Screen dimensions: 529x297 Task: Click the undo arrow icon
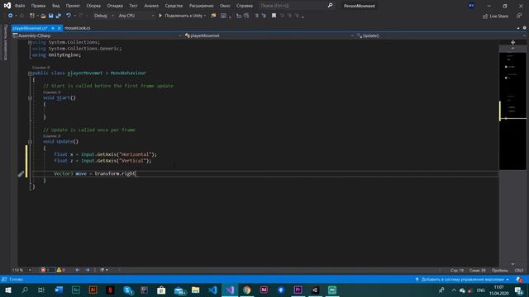69,16
